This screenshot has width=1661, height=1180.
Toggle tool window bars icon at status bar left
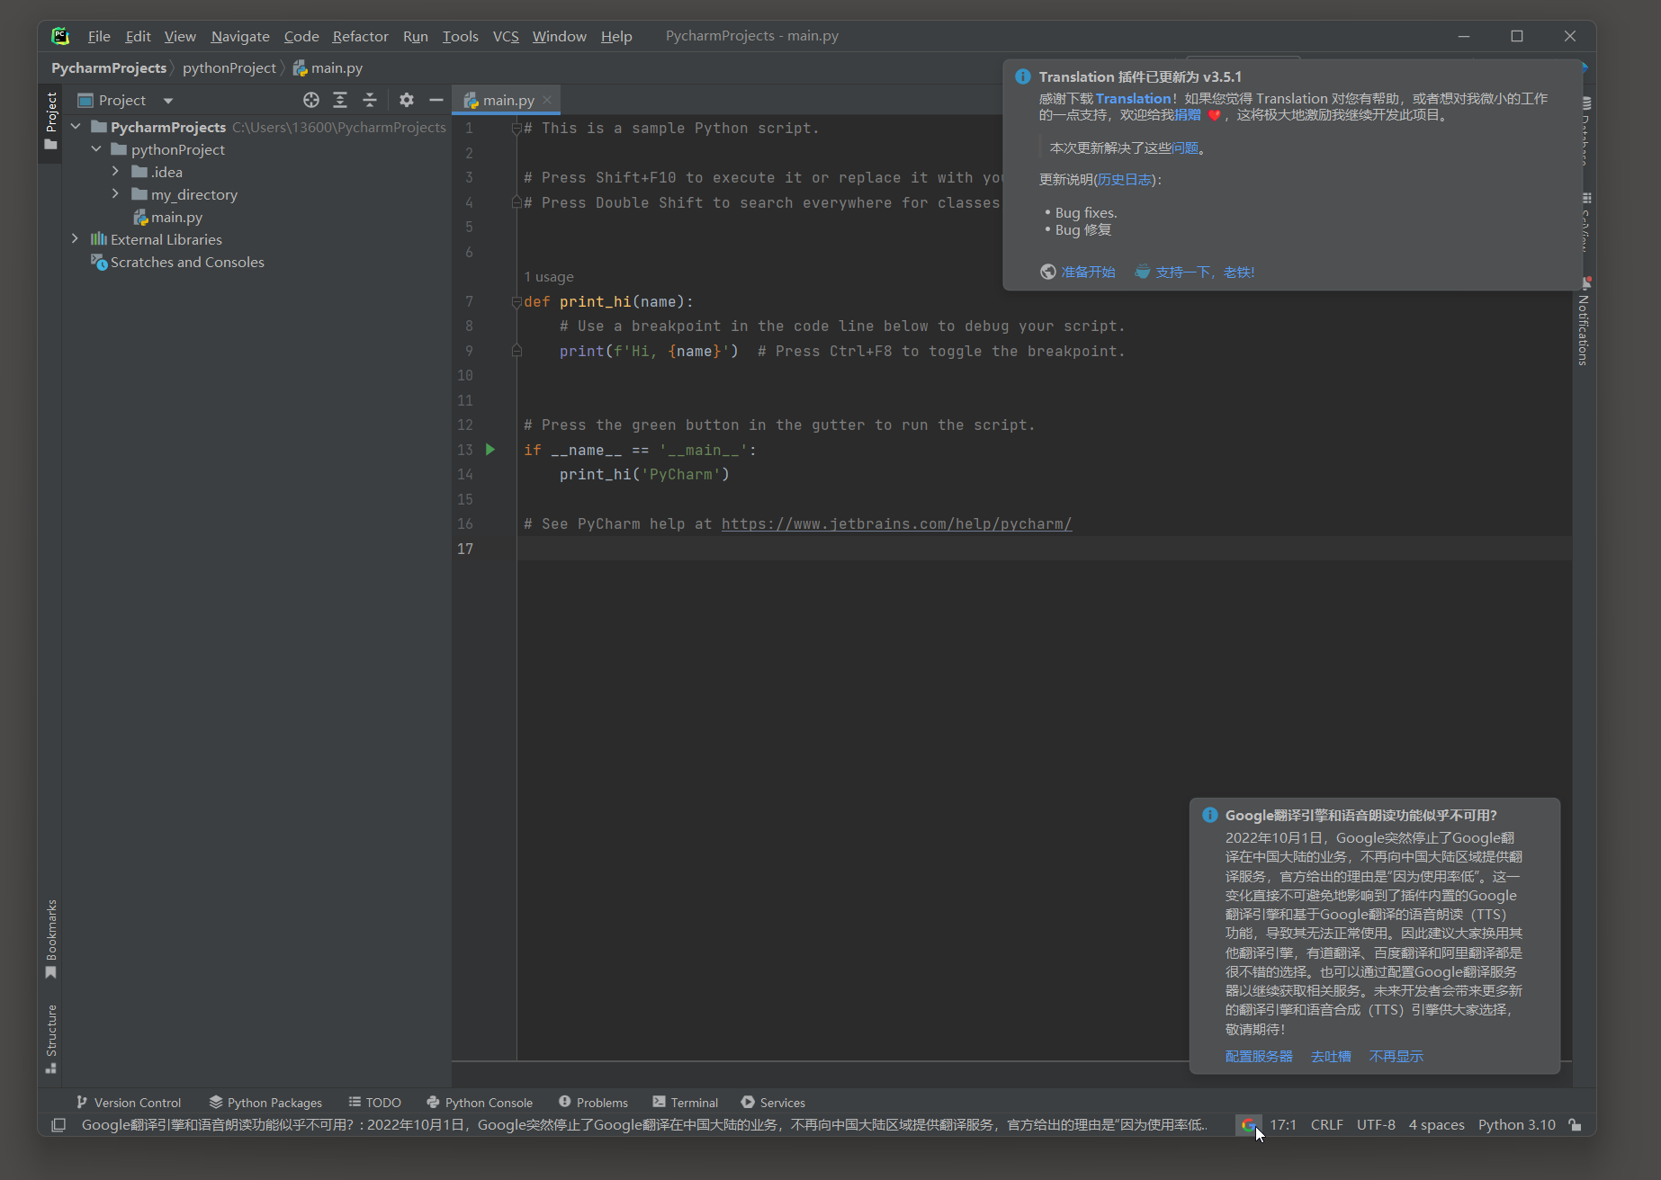click(x=58, y=1125)
